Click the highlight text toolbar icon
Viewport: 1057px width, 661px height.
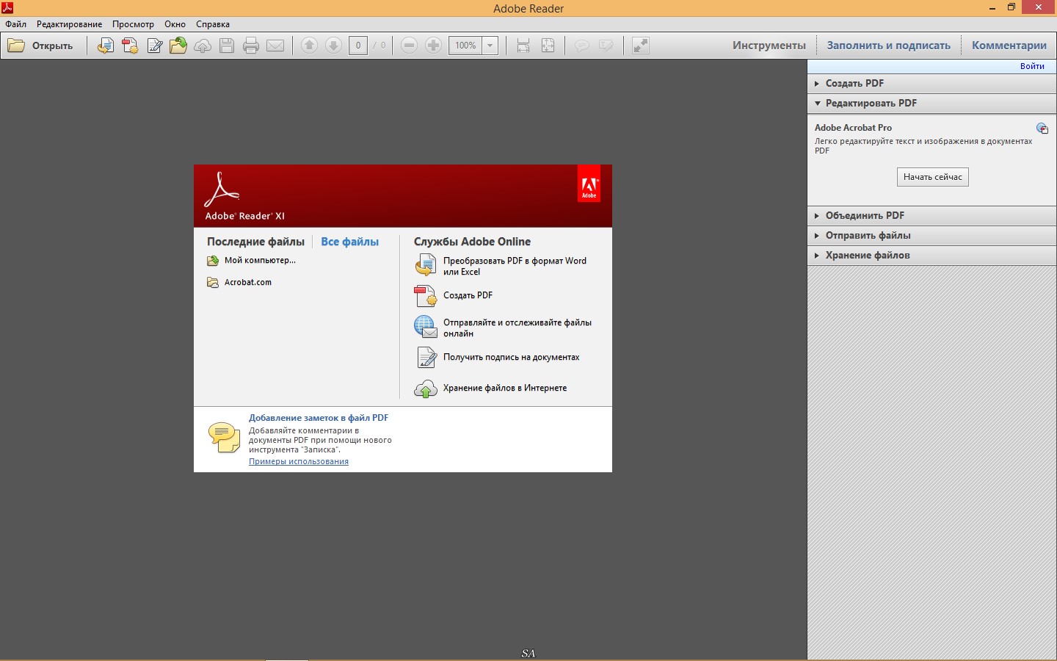pyautogui.click(x=606, y=46)
